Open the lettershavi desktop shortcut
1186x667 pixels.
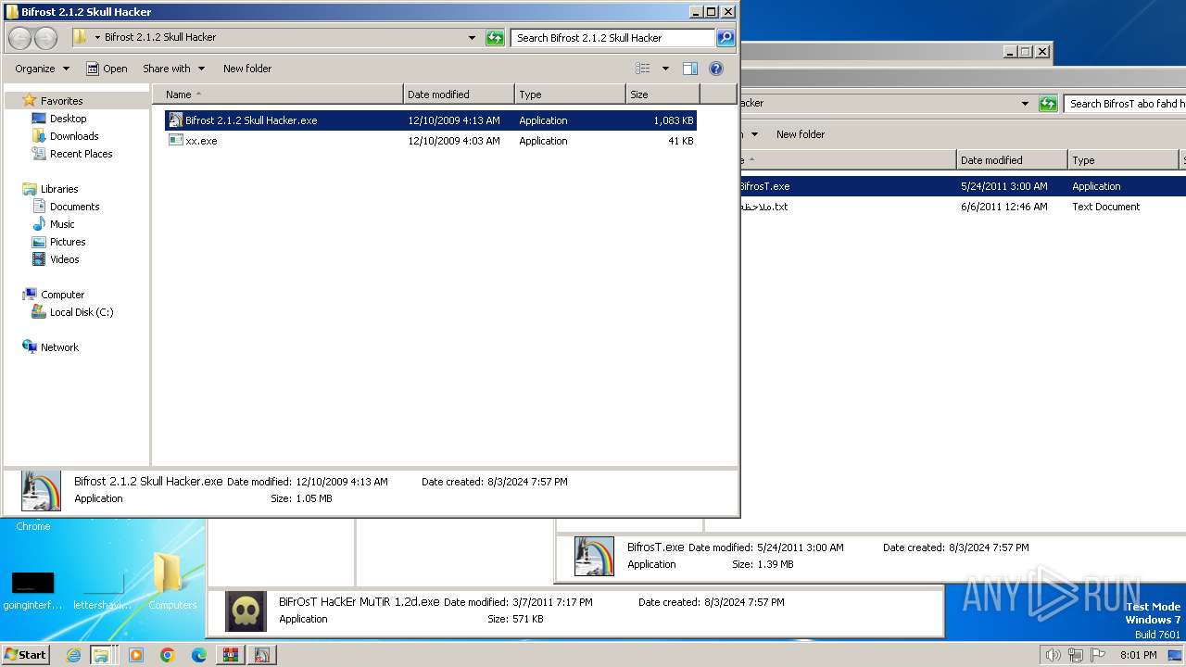[x=103, y=591]
